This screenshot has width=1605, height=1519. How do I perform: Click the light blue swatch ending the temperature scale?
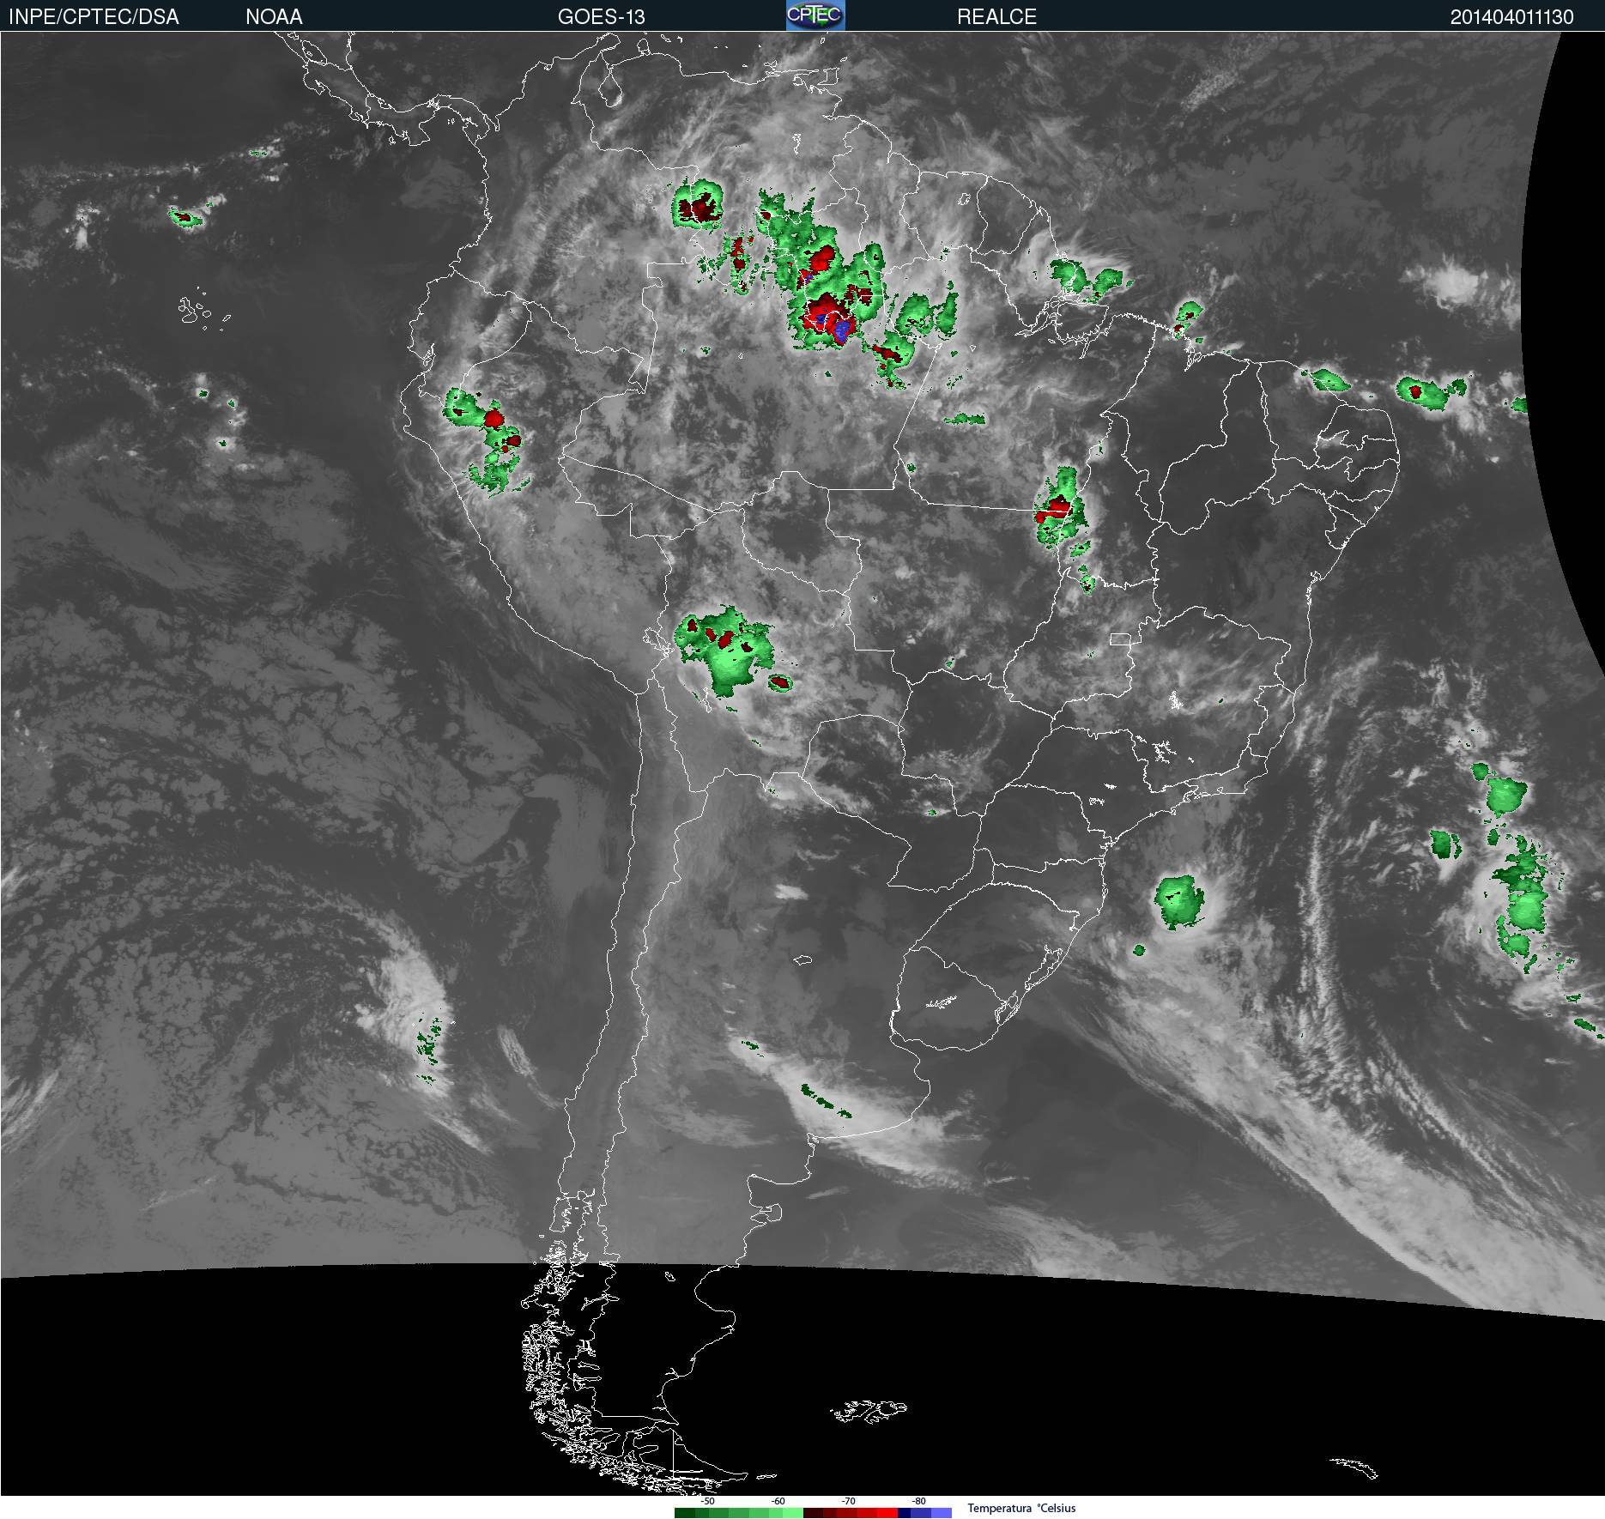pos(942,1513)
